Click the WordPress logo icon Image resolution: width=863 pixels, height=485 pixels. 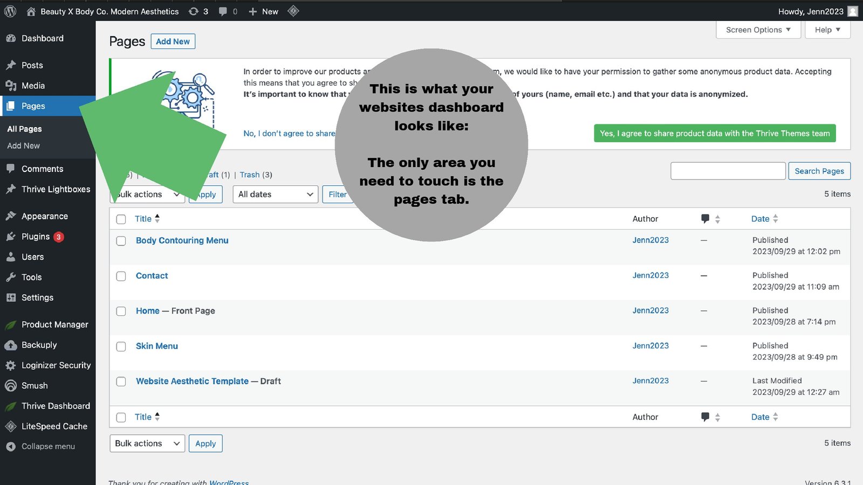click(10, 11)
